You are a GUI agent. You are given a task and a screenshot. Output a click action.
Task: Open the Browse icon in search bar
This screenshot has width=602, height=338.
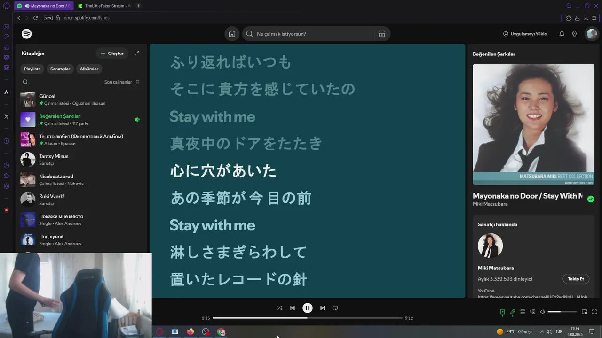(381, 34)
